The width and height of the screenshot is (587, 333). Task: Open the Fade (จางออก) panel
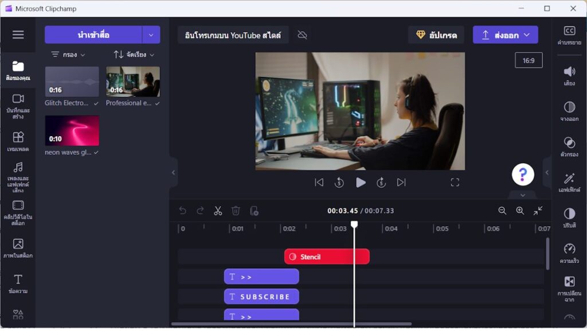(569, 111)
